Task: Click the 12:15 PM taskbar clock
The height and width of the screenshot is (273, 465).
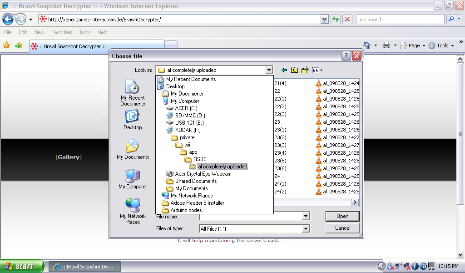Action: click(448, 267)
